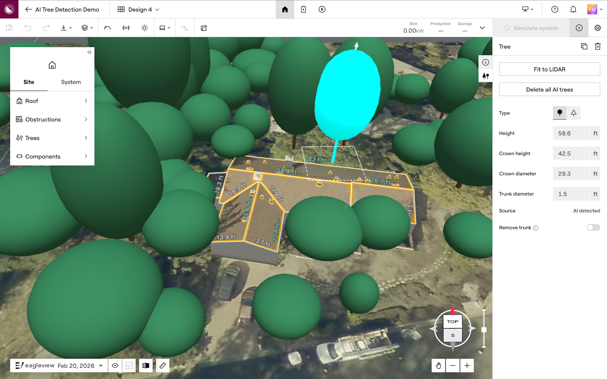Undo the last action
Viewport: 607px width, 379px height.
click(28, 28)
